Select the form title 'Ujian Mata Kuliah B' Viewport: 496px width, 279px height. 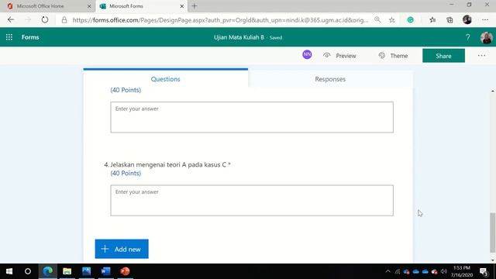(x=239, y=37)
